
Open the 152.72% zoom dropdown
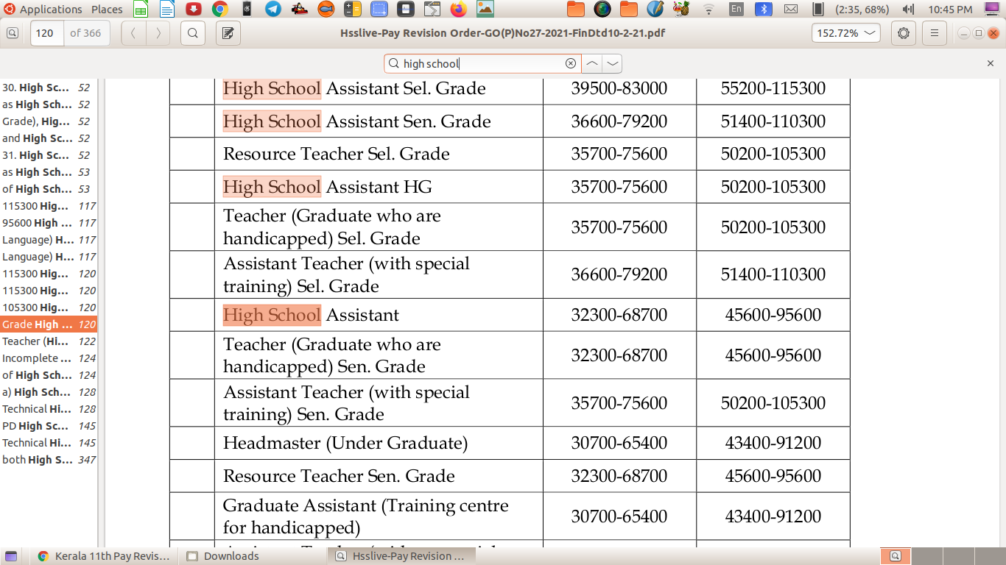click(x=845, y=33)
